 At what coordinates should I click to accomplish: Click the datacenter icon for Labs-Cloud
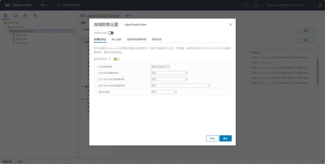[x=8, y=27]
